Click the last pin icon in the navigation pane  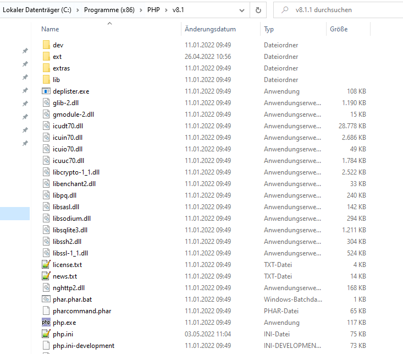[x=25, y=143]
